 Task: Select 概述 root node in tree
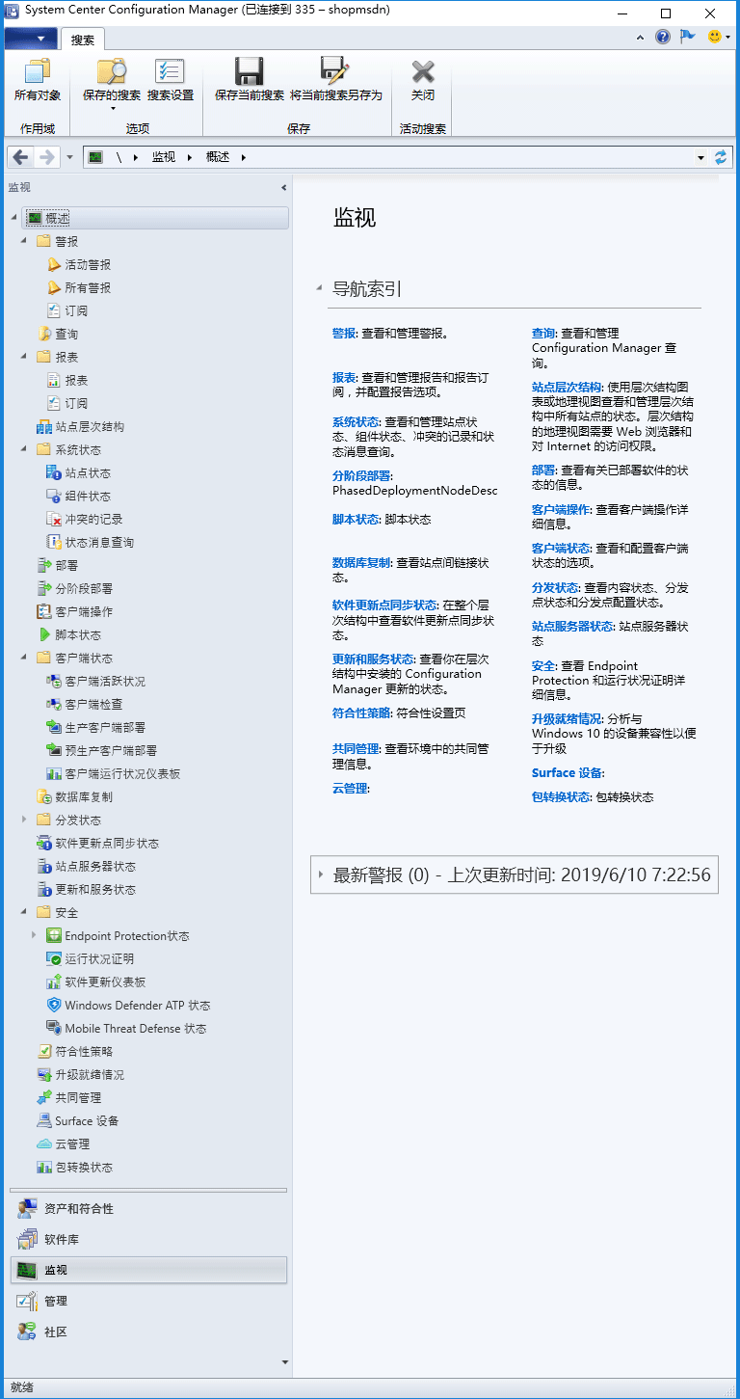tap(155, 219)
